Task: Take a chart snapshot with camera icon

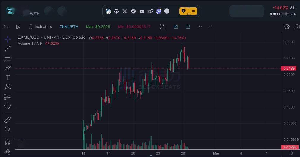Action: tap(296, 27)
